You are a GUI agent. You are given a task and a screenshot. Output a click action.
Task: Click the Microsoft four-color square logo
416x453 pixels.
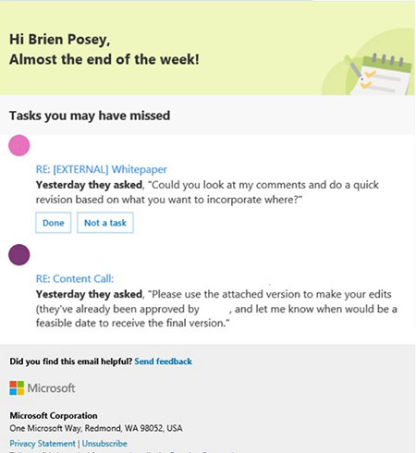pyautogui.click(x=17, y=388)
